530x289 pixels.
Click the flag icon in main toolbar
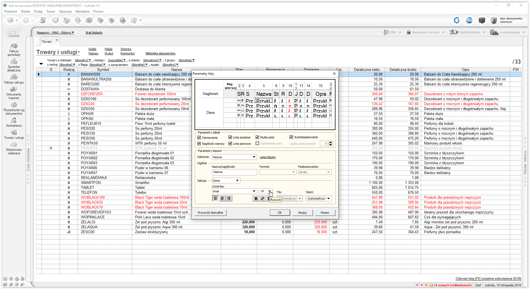(43, 20)
